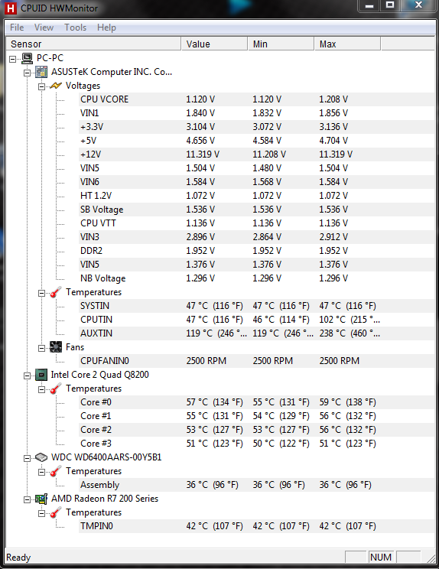Screen dimensions: 439x569
Task: Click the Fans fan icon
Action: point(56,347)
